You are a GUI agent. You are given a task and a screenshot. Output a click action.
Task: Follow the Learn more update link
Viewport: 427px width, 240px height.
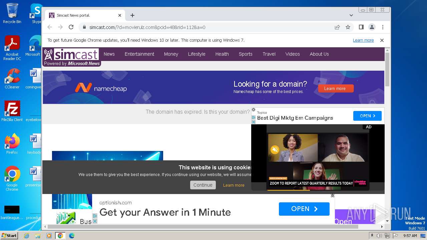[x=363, y=40]
